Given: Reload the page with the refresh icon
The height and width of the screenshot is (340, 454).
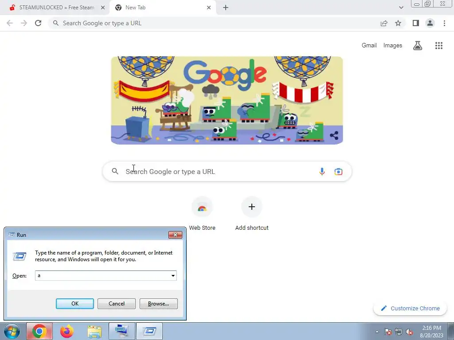Looking at the screenshot, I should point(38,23).
